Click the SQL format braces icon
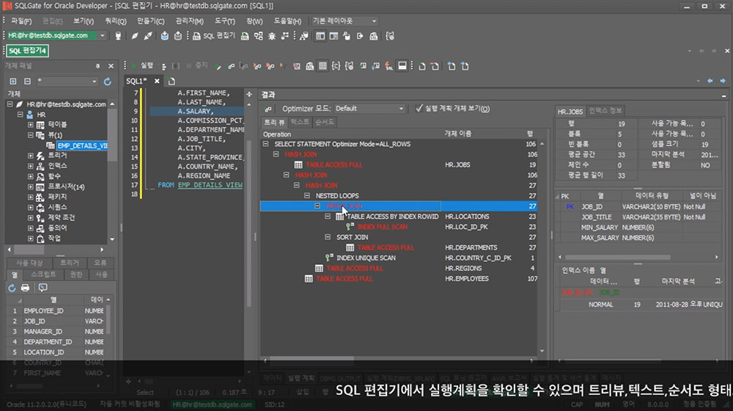Viewport: 733px width, 411px height. point(336,66)
